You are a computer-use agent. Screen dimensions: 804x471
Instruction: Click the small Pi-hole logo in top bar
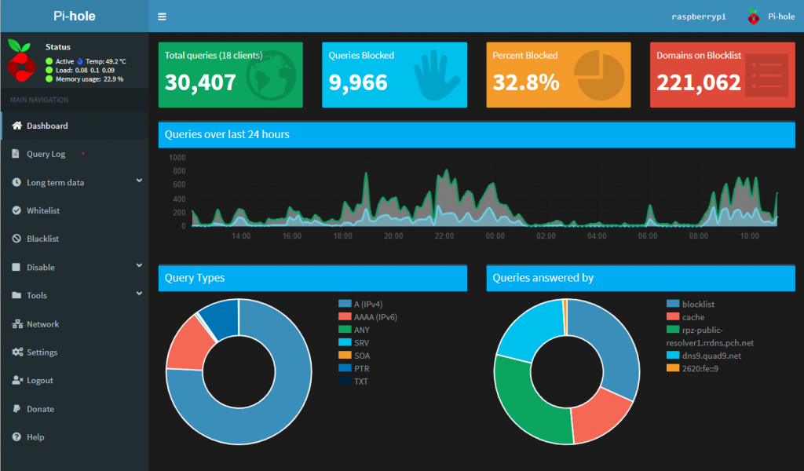click(753, 16)
